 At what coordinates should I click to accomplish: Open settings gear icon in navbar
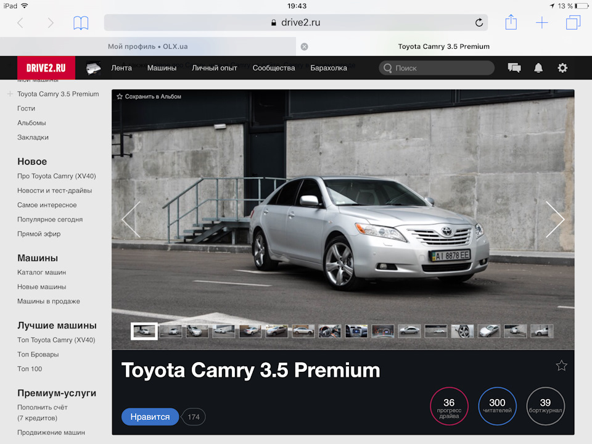coord(562,68)
